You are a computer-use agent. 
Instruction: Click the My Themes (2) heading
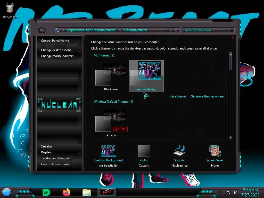[x=104, y=55]
